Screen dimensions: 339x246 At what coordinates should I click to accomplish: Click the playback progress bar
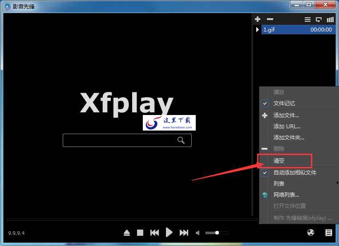tap(133, 219)
